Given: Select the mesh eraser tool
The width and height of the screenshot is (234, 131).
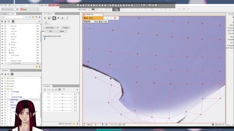Looking at the screenshot, I should (x=63, y=18).
